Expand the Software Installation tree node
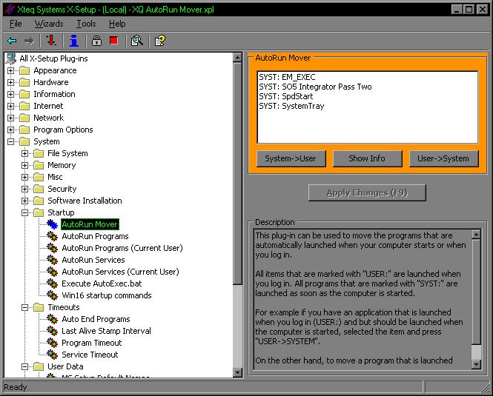The width and height of the screenshot is (493, 396). pyautogui.click(x=25, y=201)
